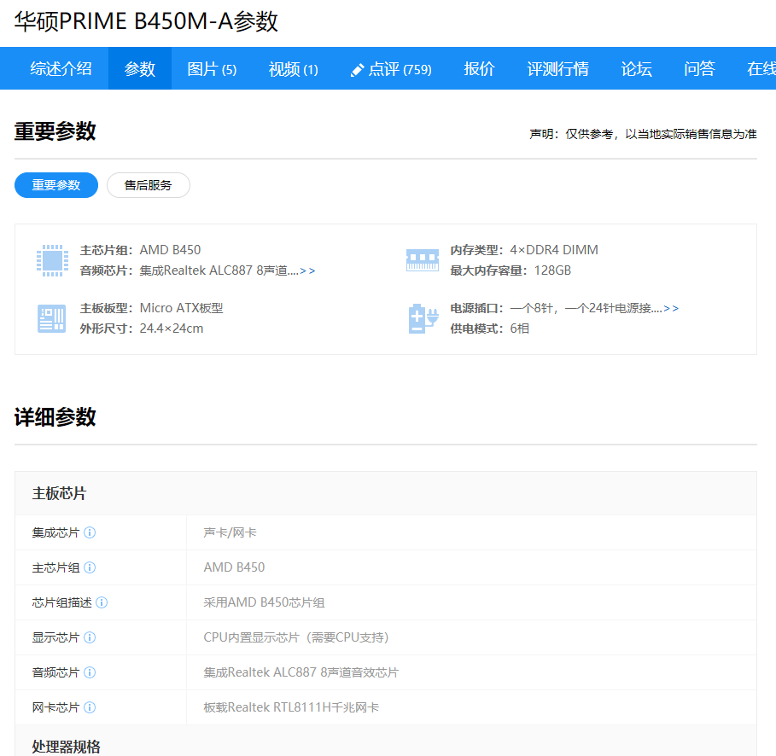Open the 综述介绍 tab
Screen dimensions: 776x756
pos(61,69)
